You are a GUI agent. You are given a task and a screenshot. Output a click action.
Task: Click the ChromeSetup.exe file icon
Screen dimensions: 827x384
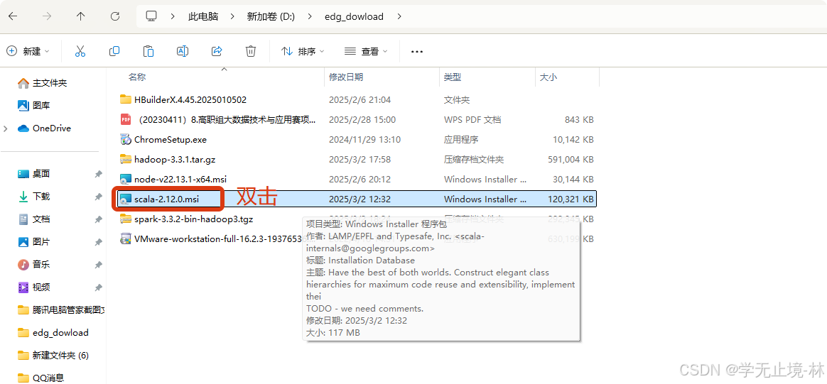tap(126, 140)
